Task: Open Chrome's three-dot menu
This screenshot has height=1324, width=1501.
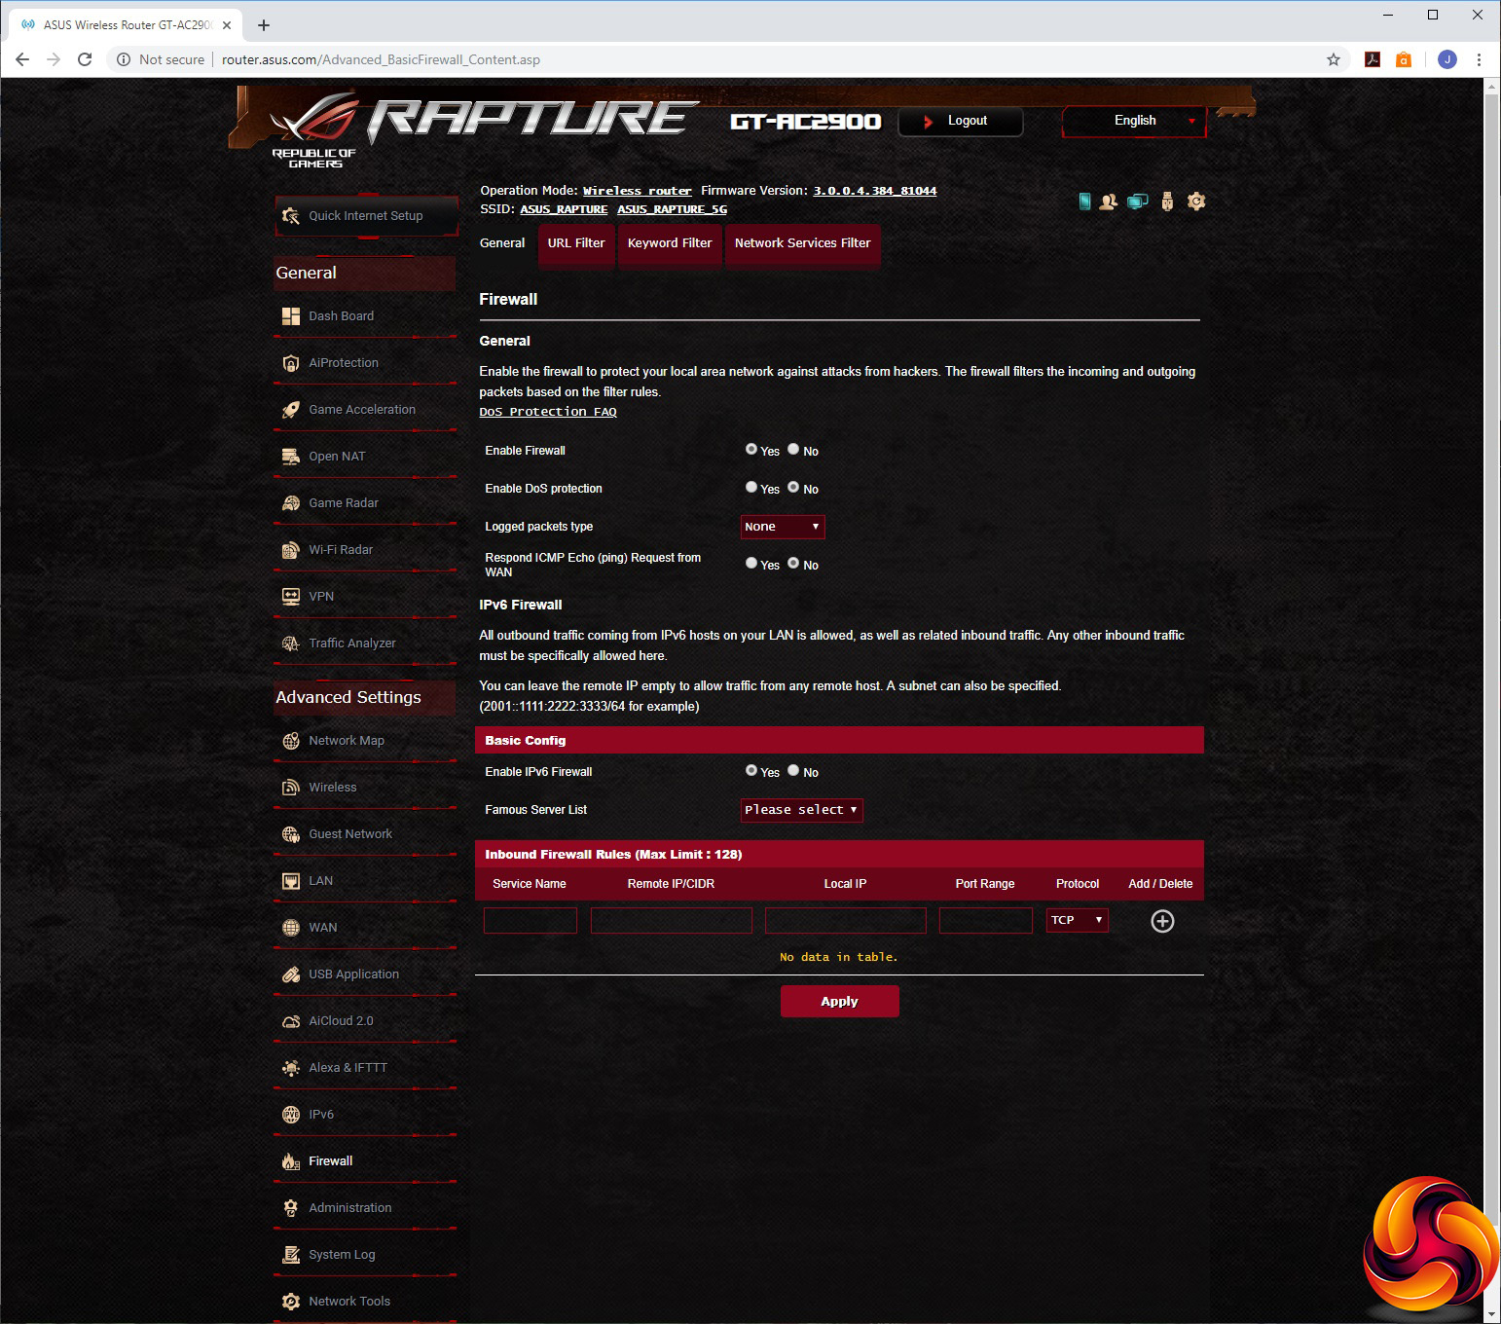Action: [x=1479, y=59]
